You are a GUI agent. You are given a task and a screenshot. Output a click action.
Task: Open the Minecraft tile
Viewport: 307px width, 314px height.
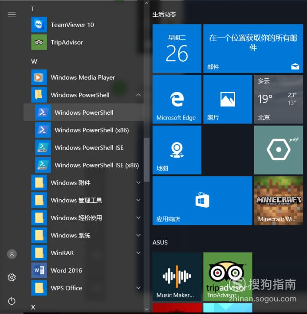point(279,201)
